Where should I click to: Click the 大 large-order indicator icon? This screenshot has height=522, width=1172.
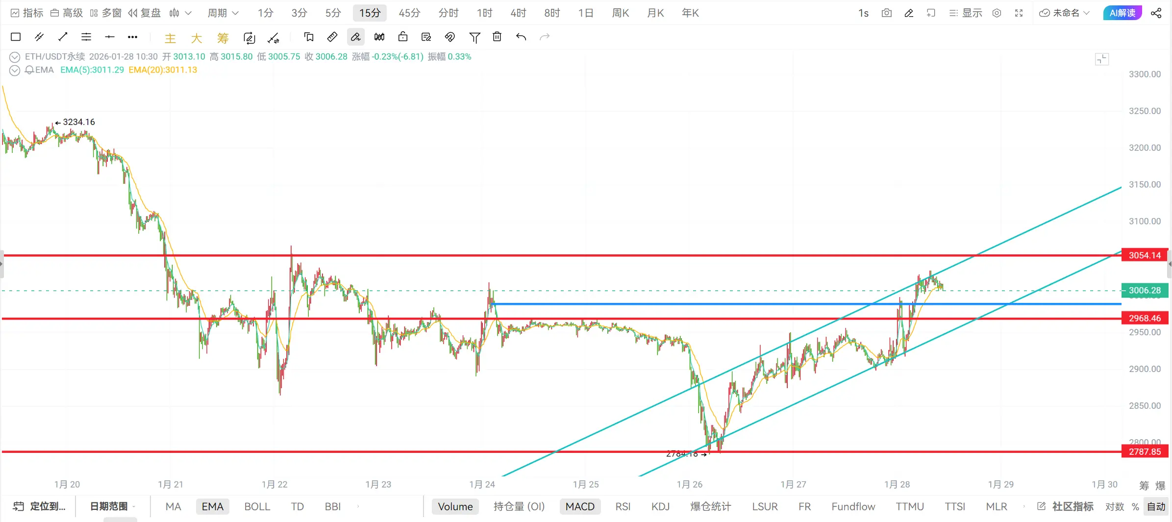click(197, 38)
